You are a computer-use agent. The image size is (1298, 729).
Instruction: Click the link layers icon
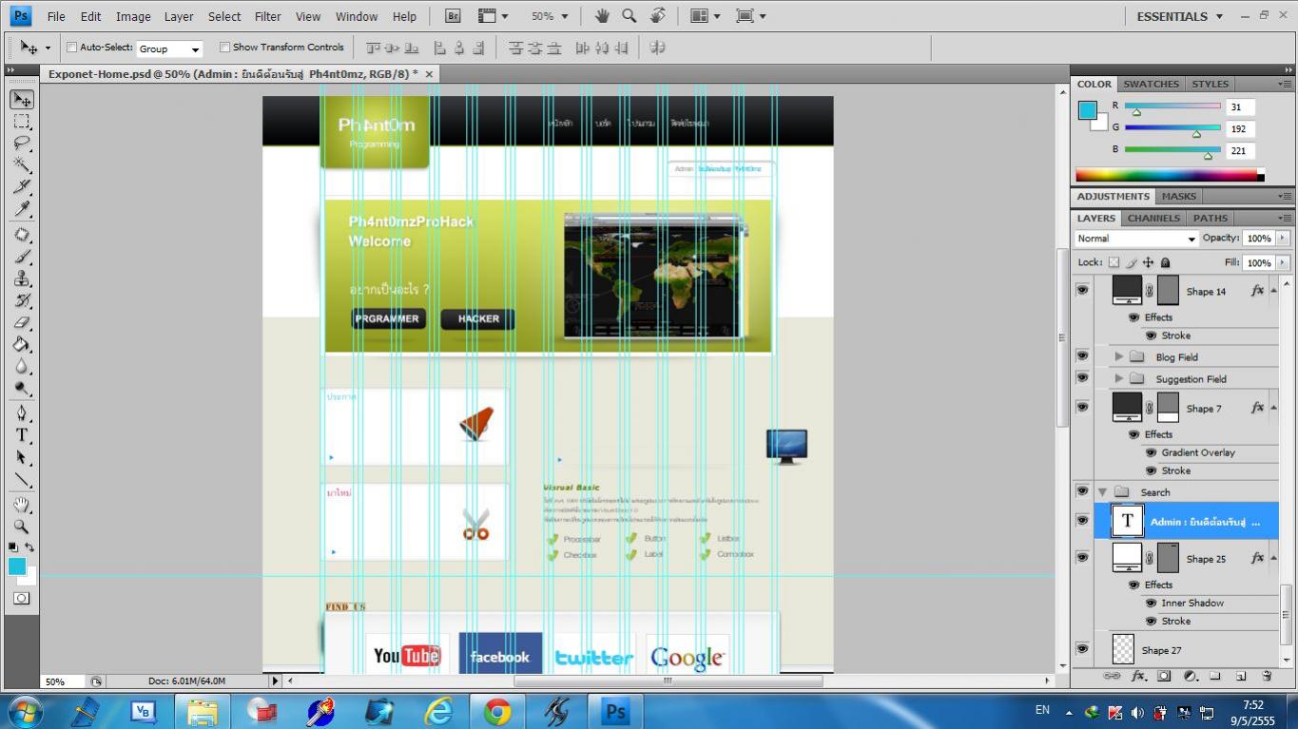tap(1111, 676)
